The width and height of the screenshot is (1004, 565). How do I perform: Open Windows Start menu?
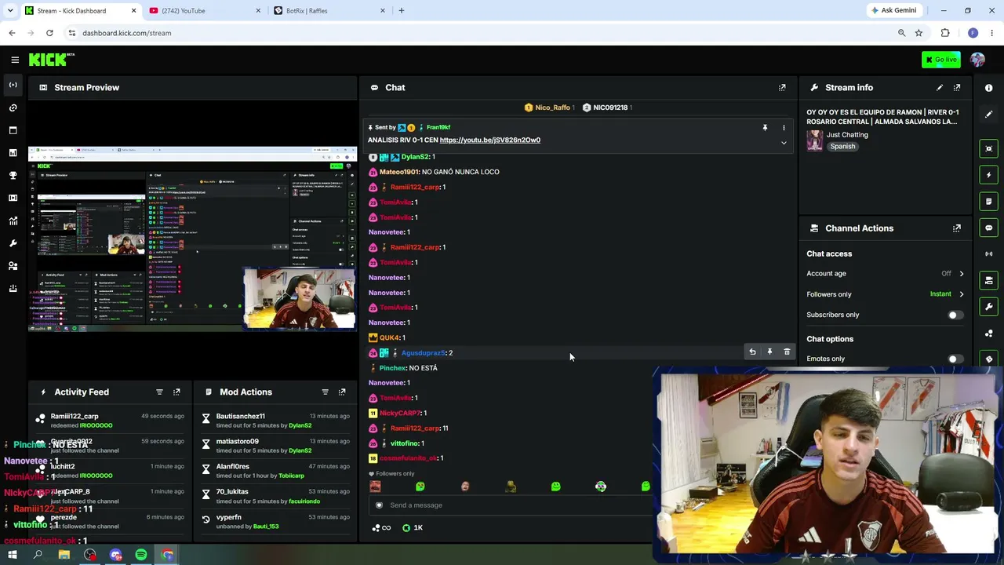(x=12, y=555)
